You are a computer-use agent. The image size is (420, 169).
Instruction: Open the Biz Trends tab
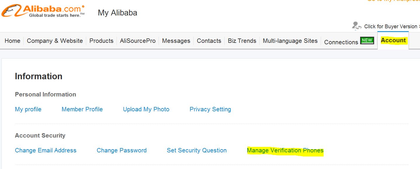coord(242,41)
